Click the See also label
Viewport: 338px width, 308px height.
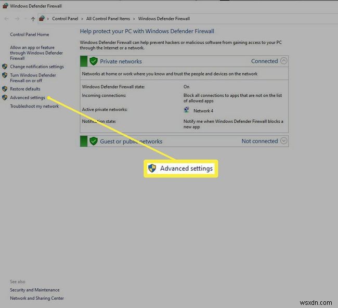18,281
